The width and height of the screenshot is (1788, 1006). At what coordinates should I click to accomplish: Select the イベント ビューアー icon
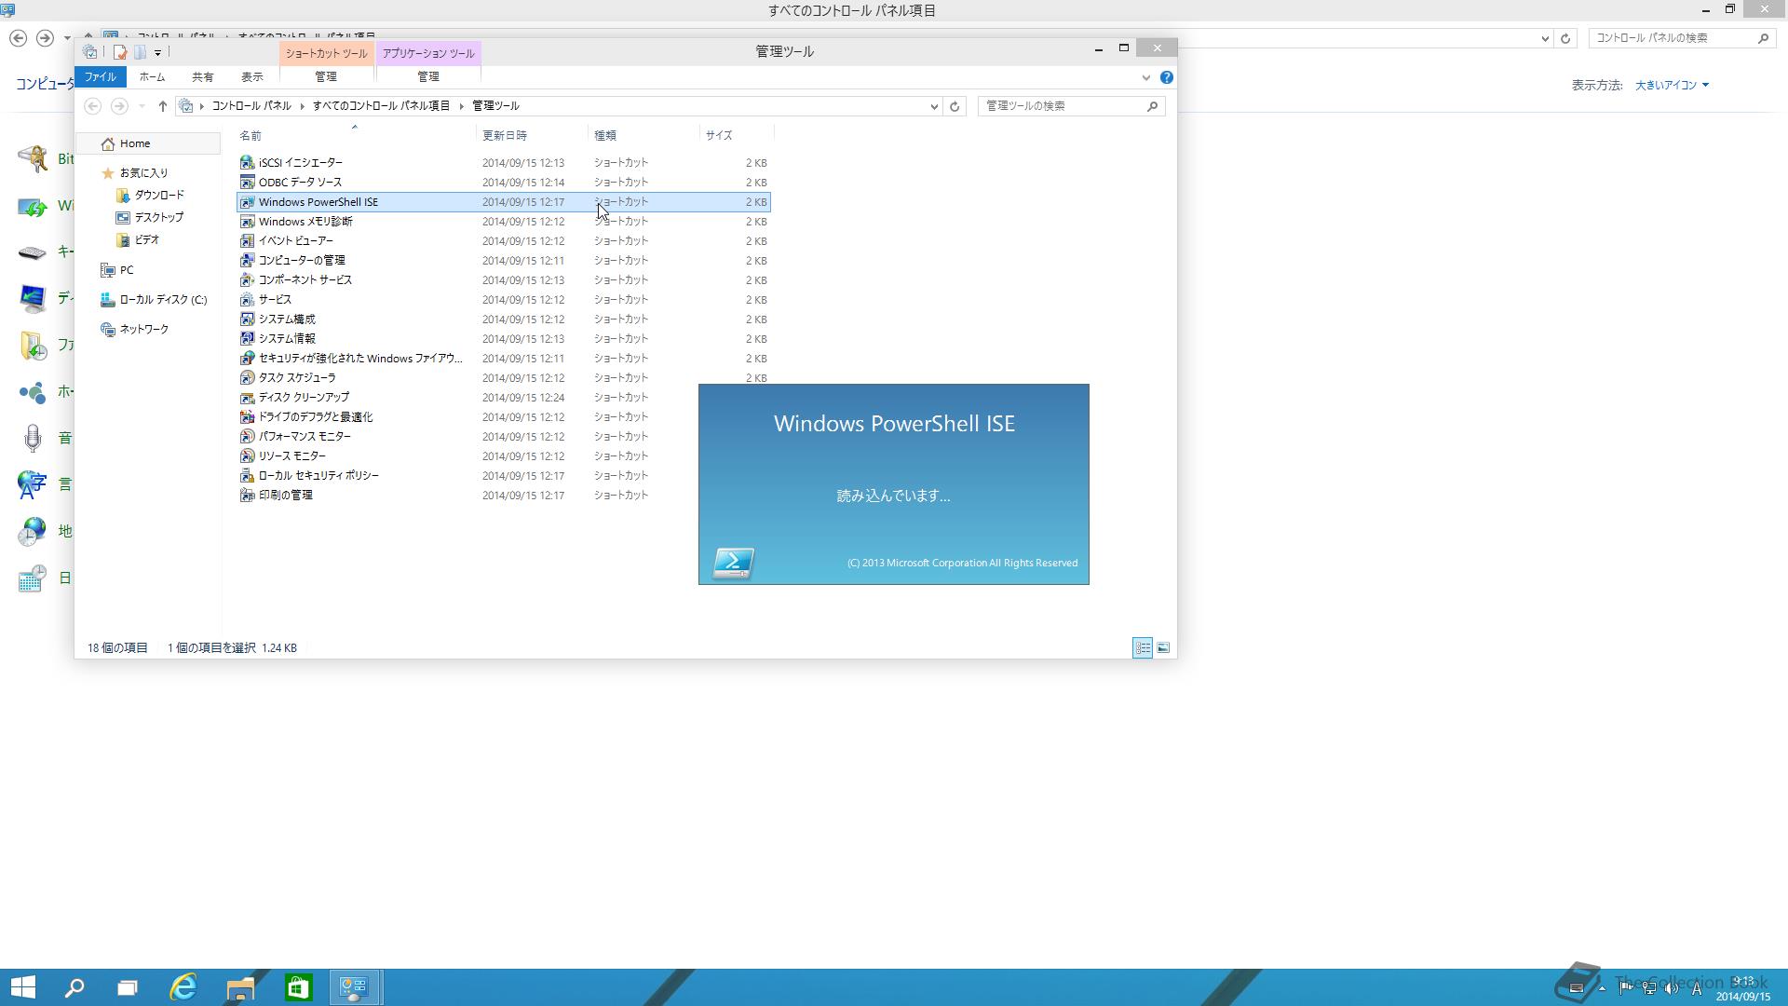coord(247,241)
